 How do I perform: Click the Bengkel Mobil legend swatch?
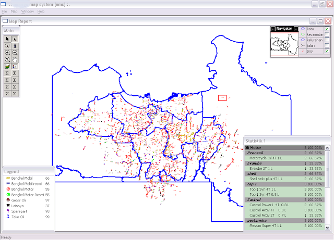click(7, 179)
